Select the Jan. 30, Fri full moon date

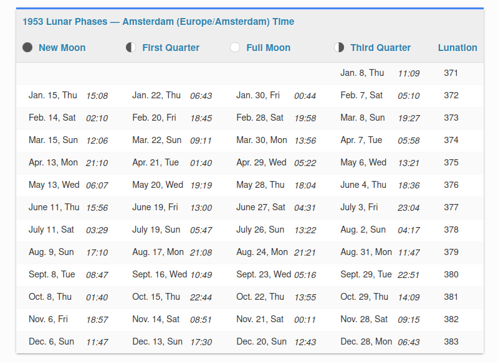coord(258,95)
